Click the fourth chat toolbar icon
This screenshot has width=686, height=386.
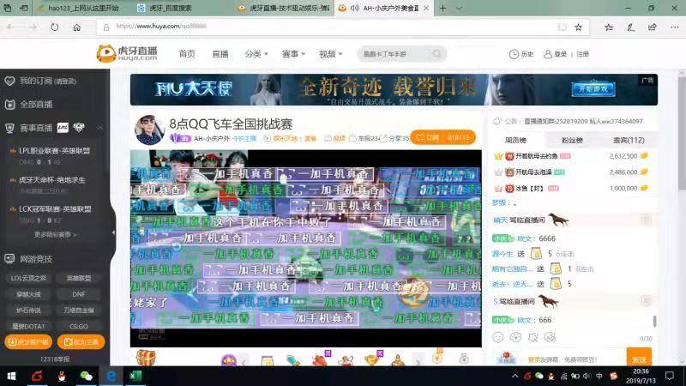coord(550,337)
